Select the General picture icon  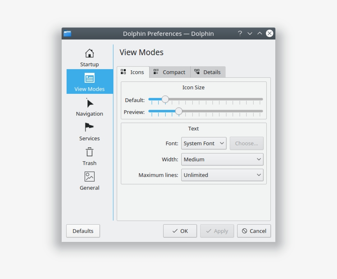point(89,177)
